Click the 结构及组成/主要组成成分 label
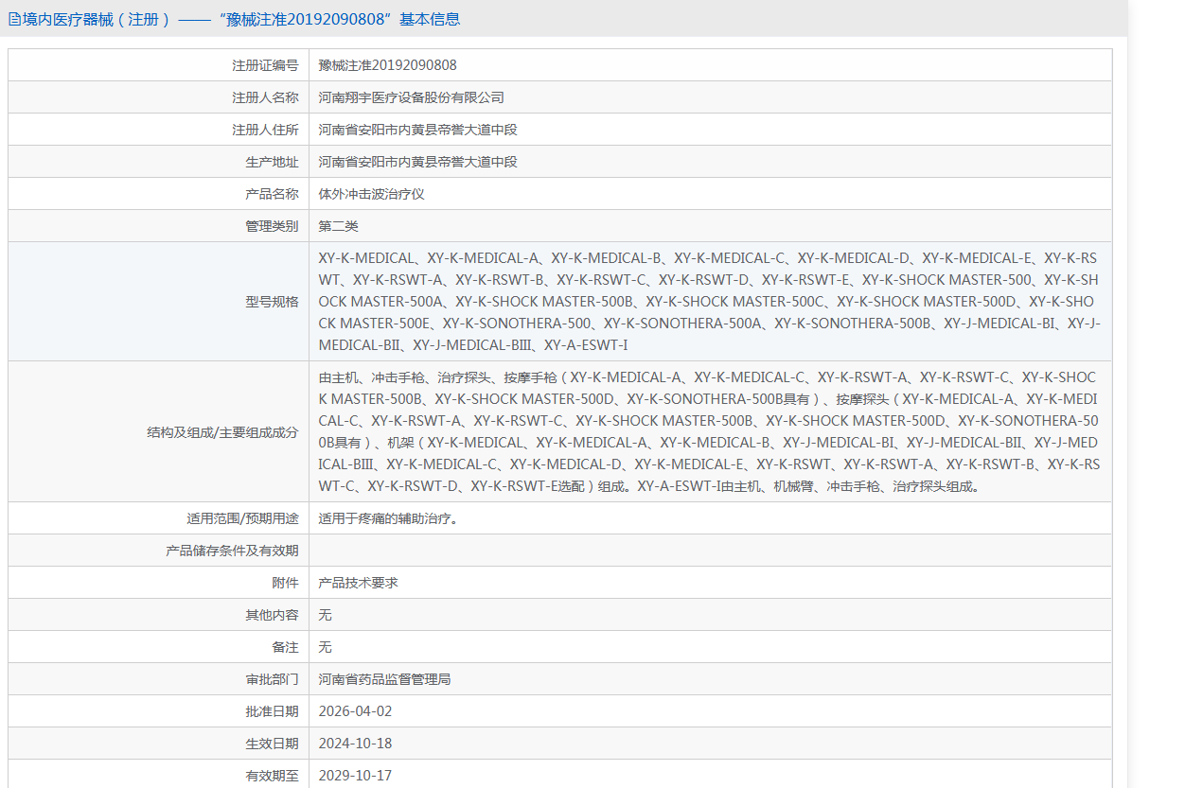1185x788 pixels. coord(222,431)
